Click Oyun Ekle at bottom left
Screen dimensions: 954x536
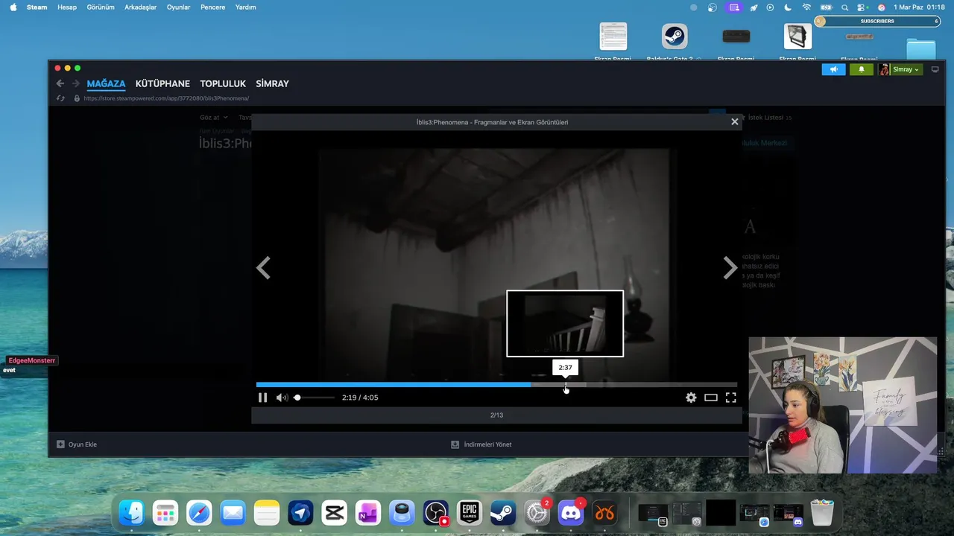pos(77,444)
